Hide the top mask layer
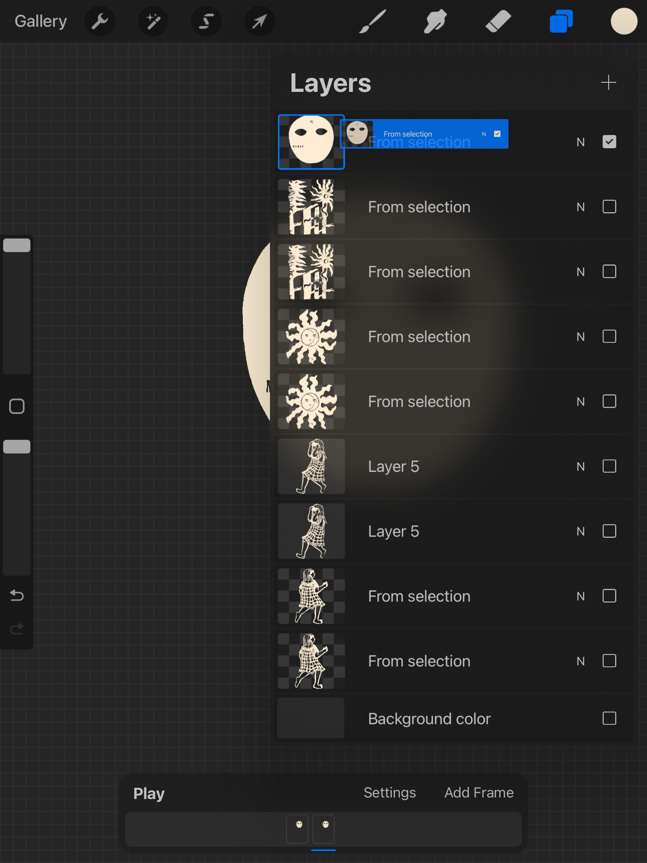Screen dimensions: 647x863 tap(609, 142)
